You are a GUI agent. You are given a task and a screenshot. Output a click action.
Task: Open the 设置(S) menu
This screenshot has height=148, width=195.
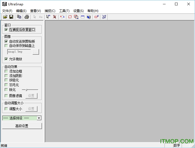78,11
